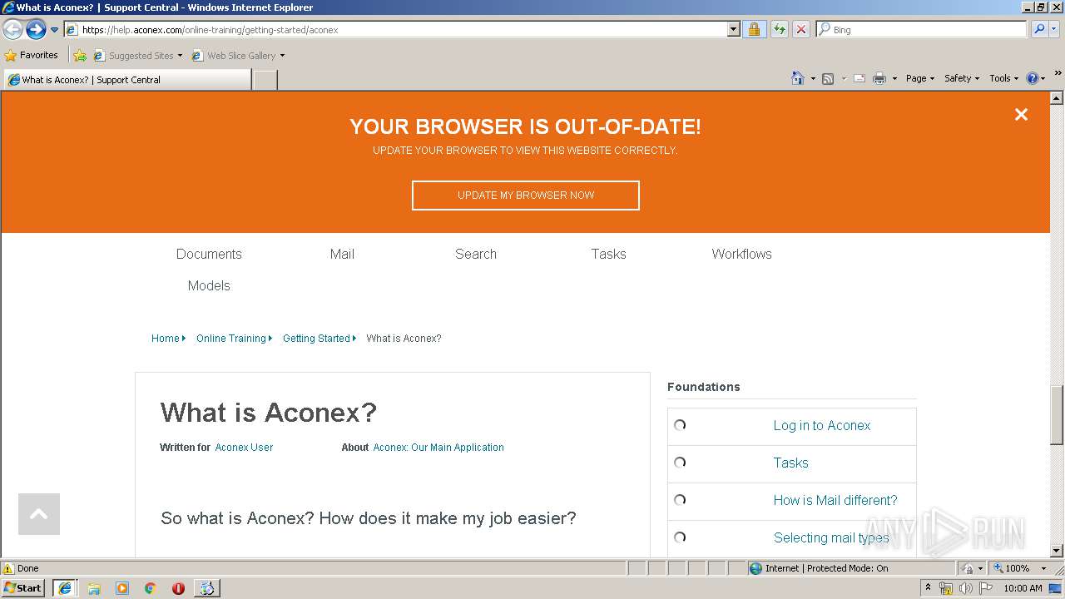Open the Mail navigation item

pos(342,254)
